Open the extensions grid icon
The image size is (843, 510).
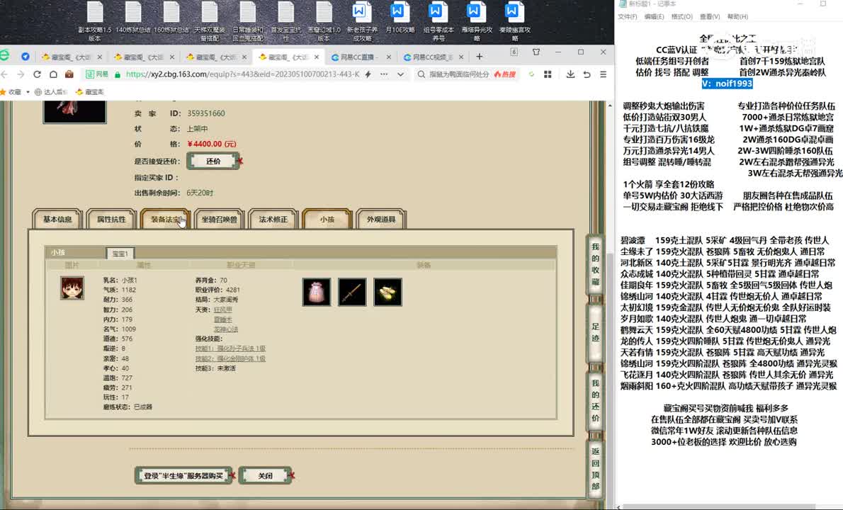(548, 74)
